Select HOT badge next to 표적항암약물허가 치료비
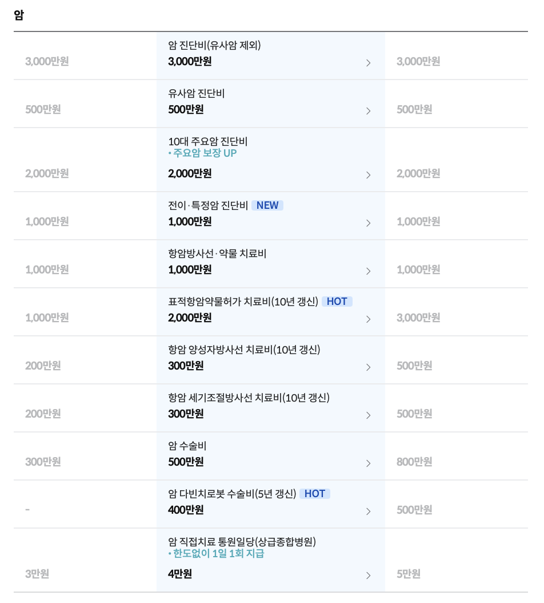544x603 pixels. pos(337,301)
